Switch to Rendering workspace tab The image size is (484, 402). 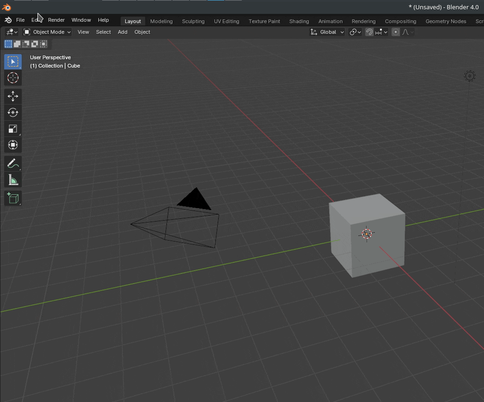tap(364, 21)
